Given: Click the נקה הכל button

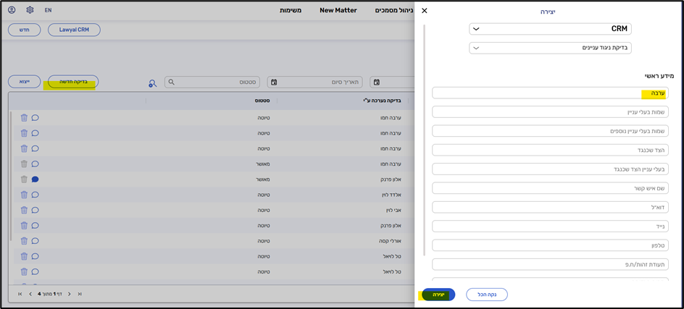Looking at the screenshot, I should [x=486, y=294].
